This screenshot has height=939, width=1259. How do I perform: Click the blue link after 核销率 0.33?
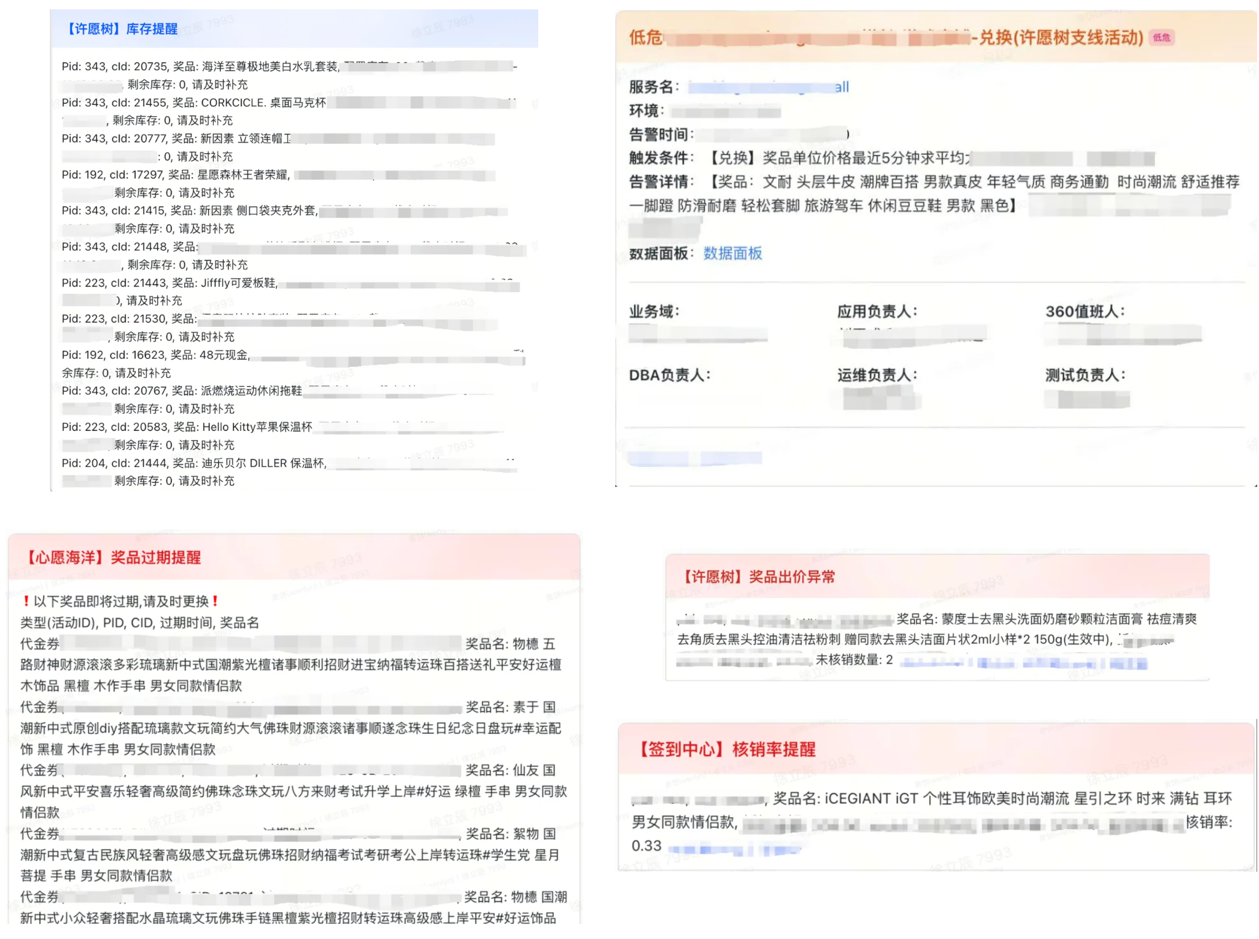[x=733, y=849]
